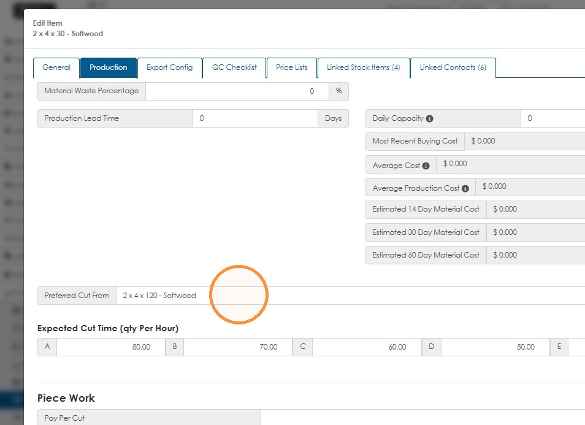Click Estimated 30 Day Material Cost value
585x425 pixels.
(x=536, y=232)
